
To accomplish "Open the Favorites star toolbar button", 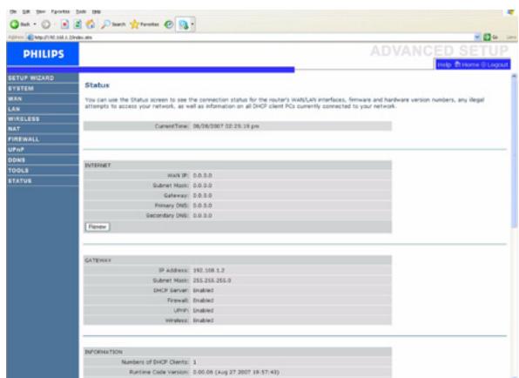I will tap(145, 24).
